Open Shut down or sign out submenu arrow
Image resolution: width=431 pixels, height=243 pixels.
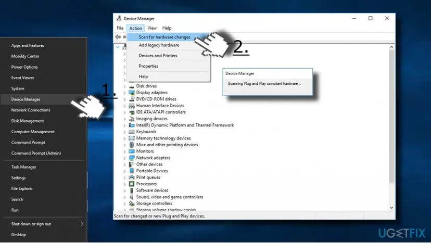point(82,224)
